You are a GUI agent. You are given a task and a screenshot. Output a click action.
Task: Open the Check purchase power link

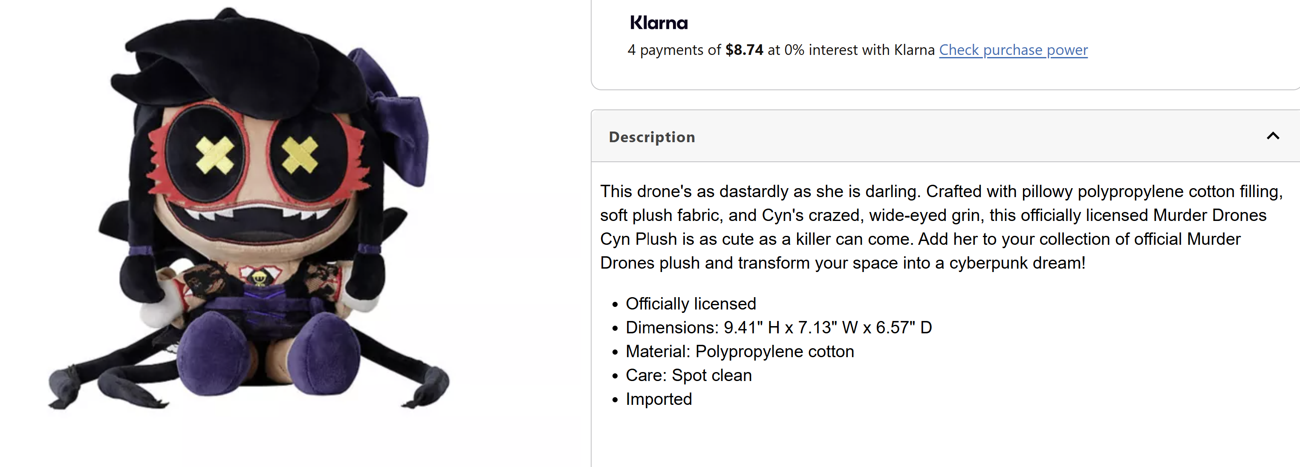tap(1013, 50)
